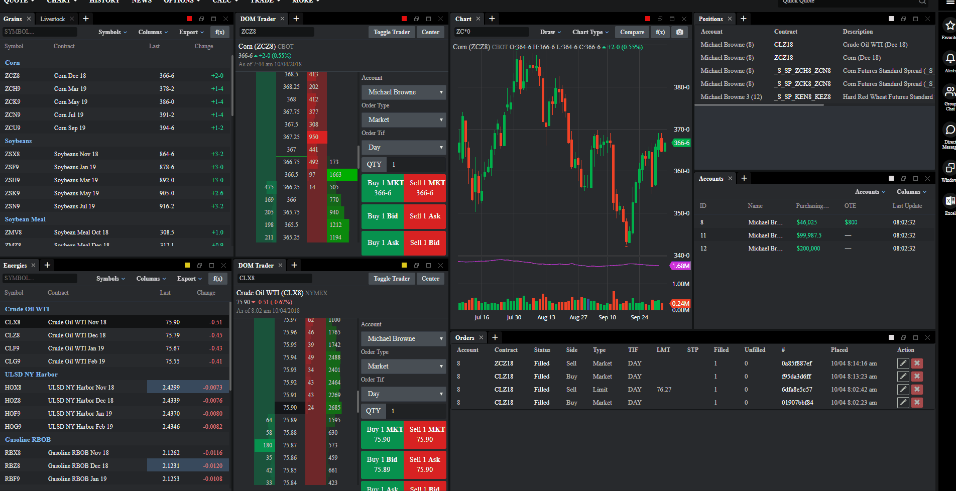Take a chart snapshot with camera icon

point(679,32)
